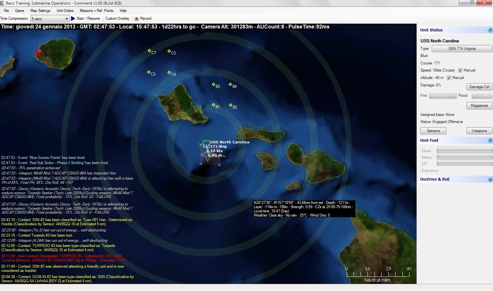Open the Missions + Ref. Points menu

97,11
